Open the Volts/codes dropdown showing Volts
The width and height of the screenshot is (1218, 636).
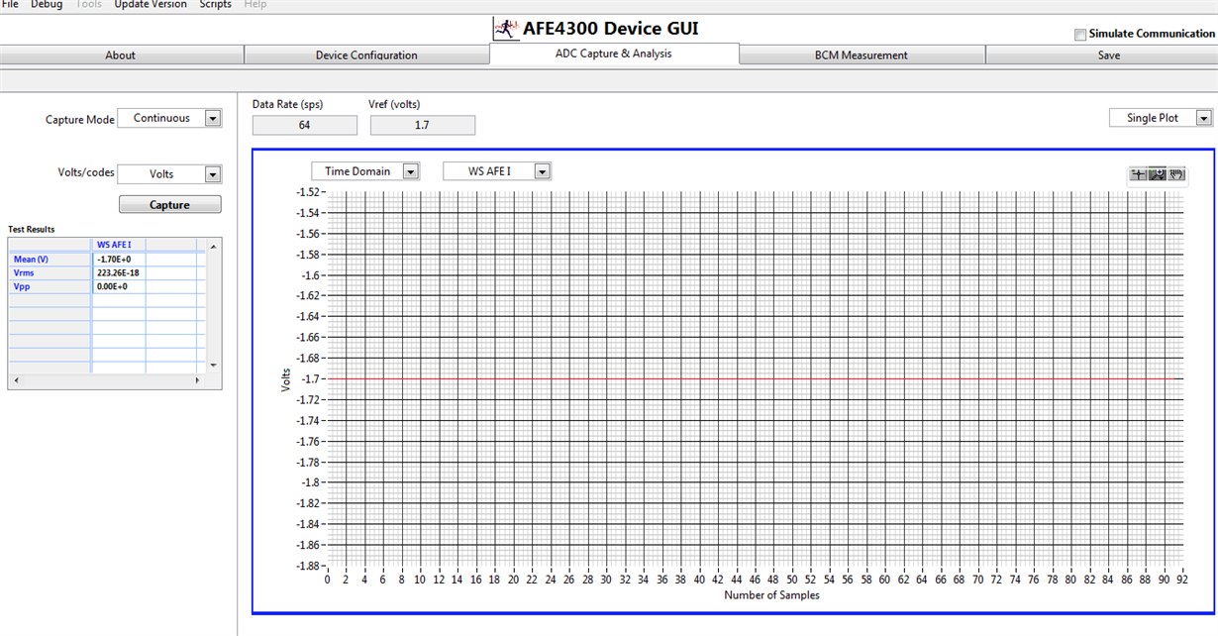169,174
